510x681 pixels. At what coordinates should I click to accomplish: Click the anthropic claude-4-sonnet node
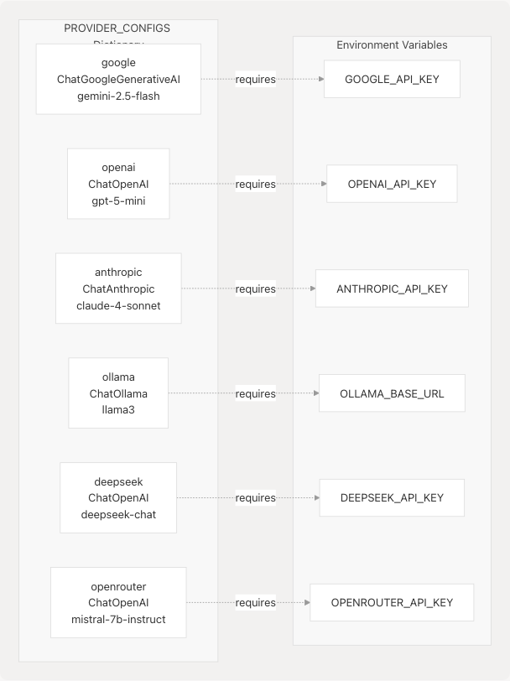tap(118, 289)
